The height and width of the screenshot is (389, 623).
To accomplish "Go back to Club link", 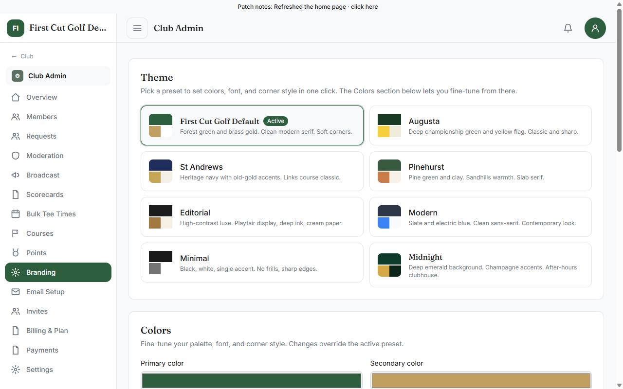I will 22,56.
